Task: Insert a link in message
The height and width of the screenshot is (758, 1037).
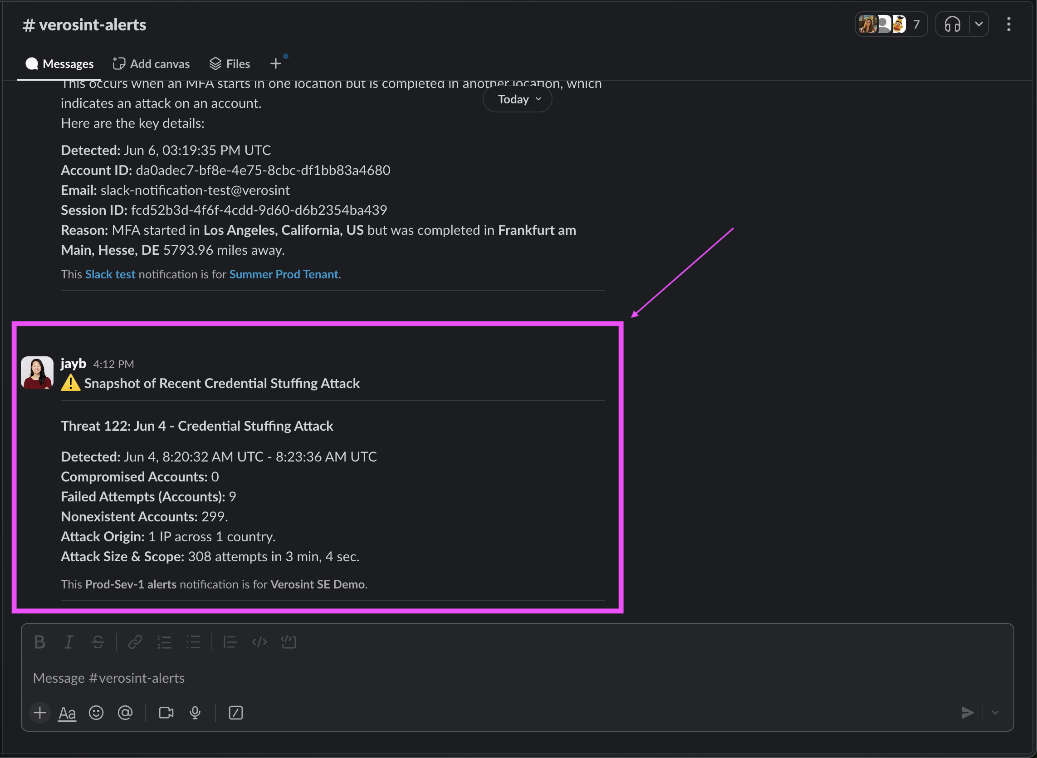Action: pos(135,642)
